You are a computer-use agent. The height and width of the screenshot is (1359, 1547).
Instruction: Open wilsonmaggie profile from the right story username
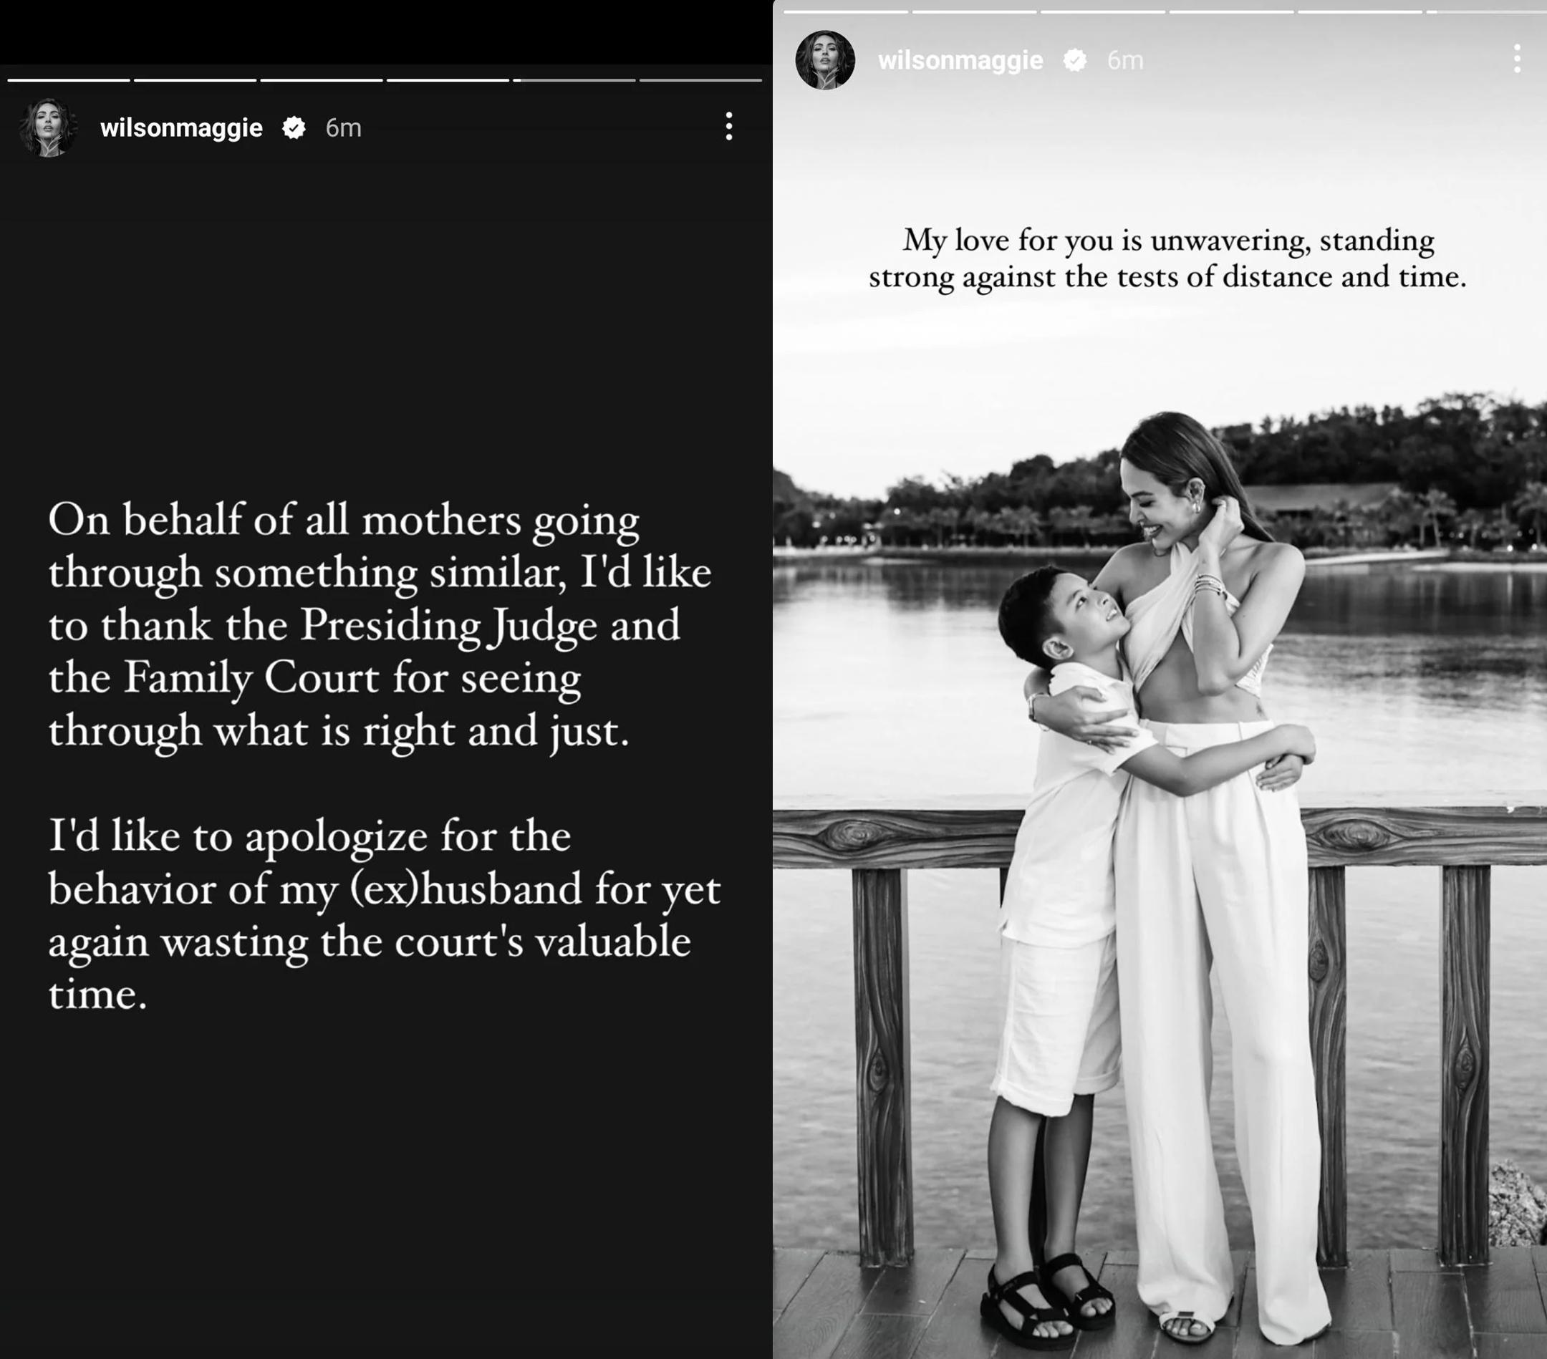pos(960,59)
